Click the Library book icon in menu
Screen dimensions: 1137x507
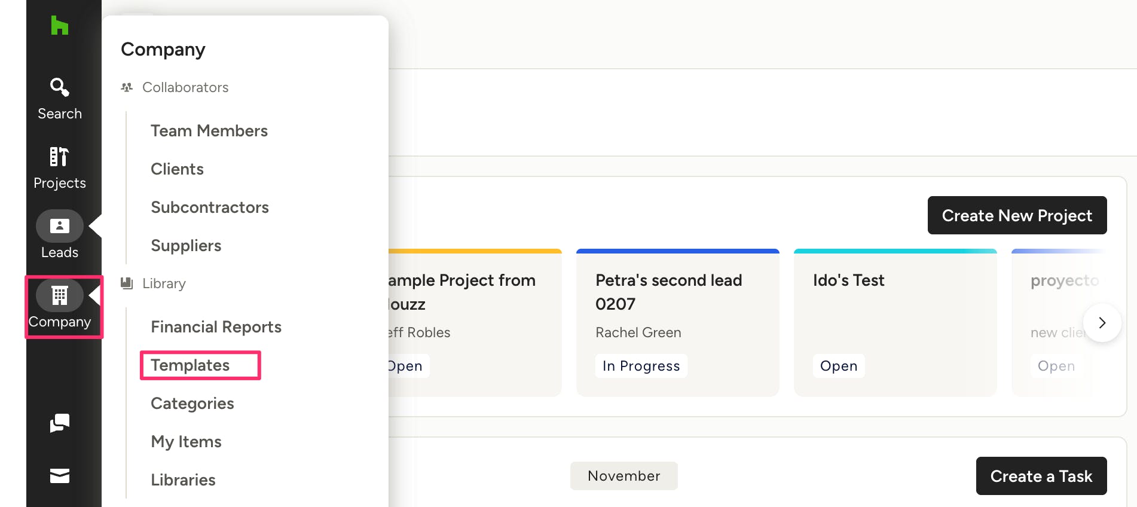(x=126, y=283)
